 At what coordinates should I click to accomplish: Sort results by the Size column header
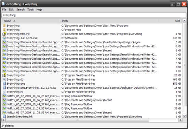point(170,21)
